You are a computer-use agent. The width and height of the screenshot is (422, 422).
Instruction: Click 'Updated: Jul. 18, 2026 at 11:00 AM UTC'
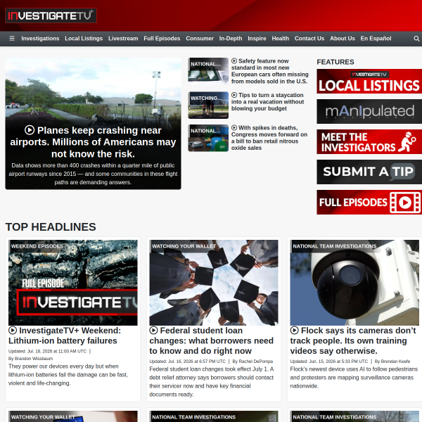point(47,351)
